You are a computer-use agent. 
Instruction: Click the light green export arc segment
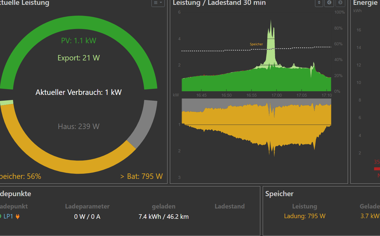6,103
